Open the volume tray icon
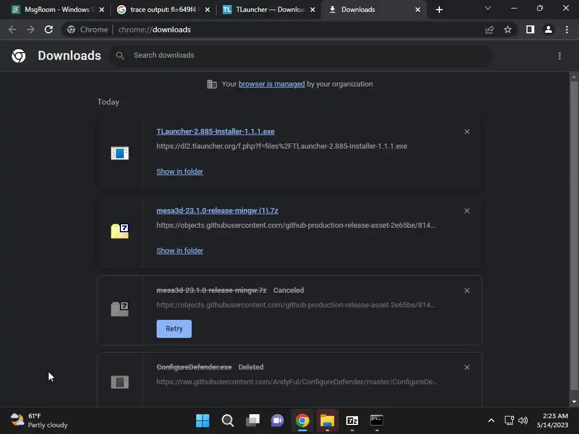Image resolution: width=579 pixels, height=434 pixels. (523, 420)
